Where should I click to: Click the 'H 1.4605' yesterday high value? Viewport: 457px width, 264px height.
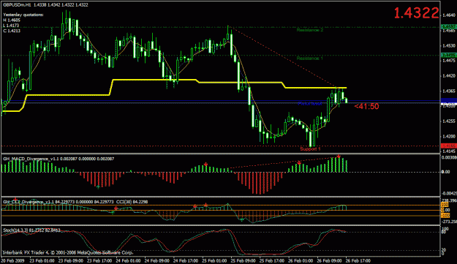[x=12, y=20]
